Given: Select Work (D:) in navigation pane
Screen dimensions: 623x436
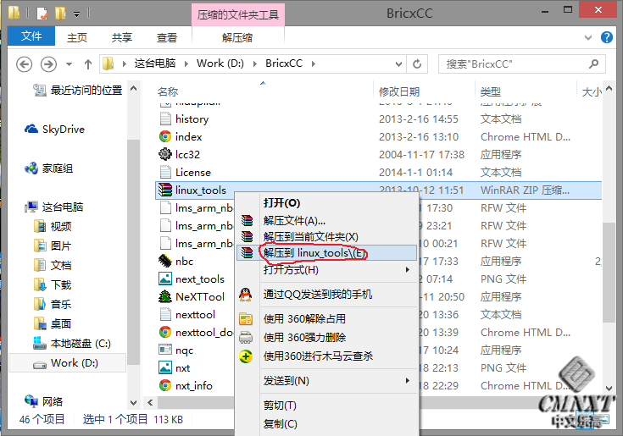Looking at the screenshot, I should (x=65, y=363).
